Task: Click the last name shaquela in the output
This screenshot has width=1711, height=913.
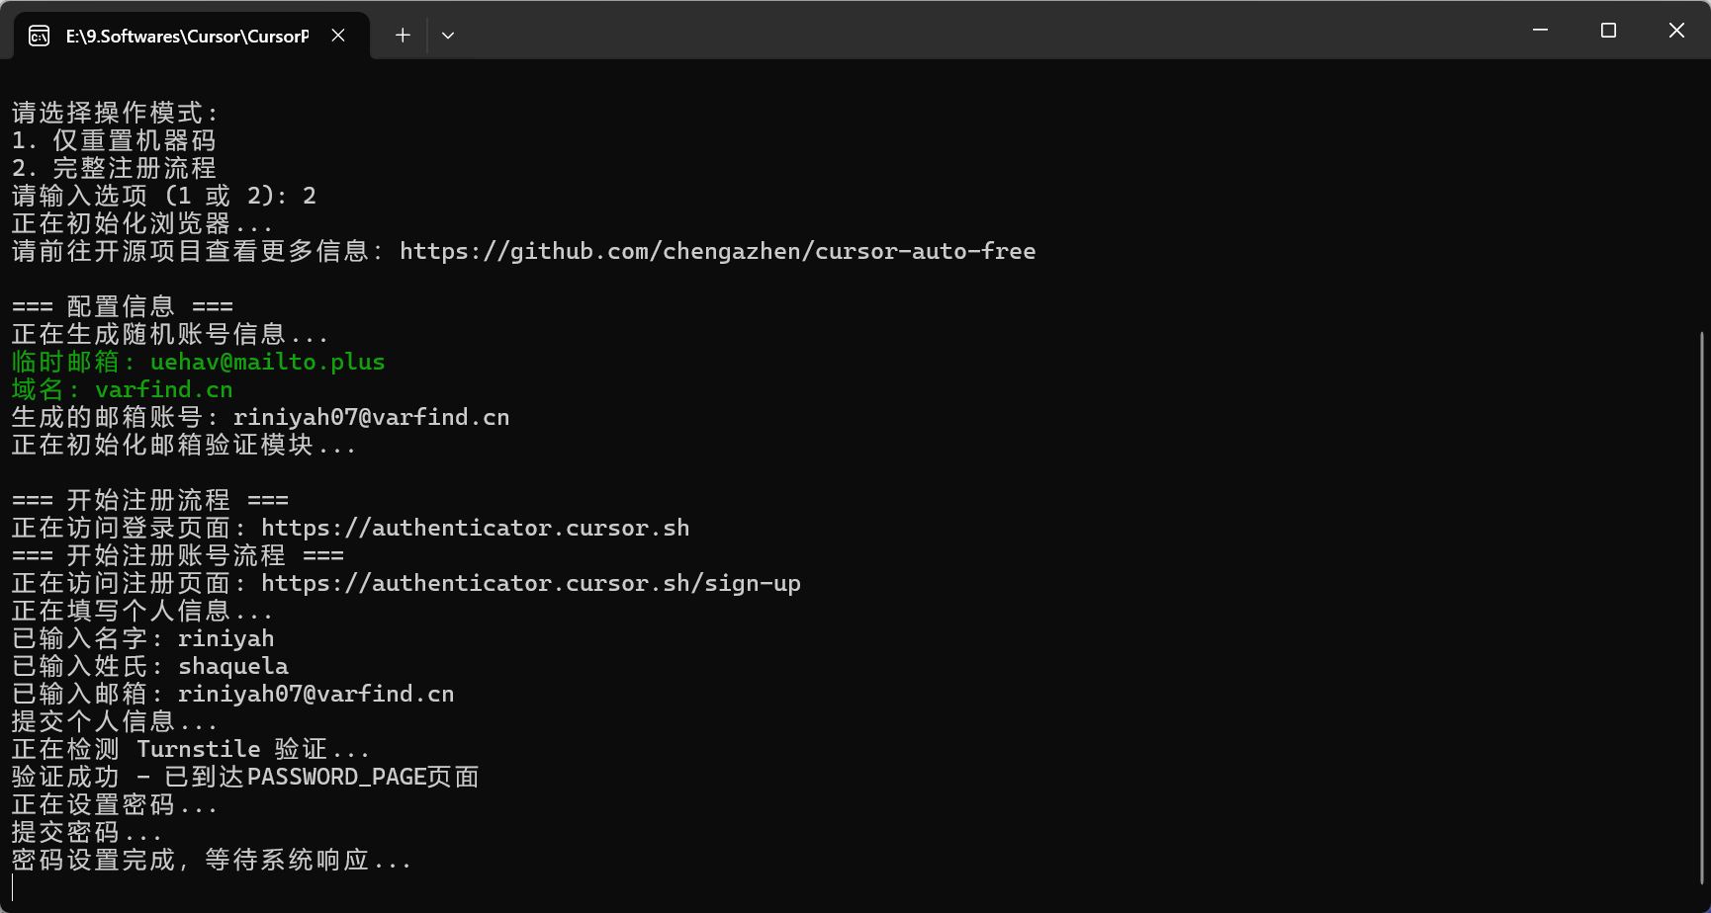Action: [233, 667]
